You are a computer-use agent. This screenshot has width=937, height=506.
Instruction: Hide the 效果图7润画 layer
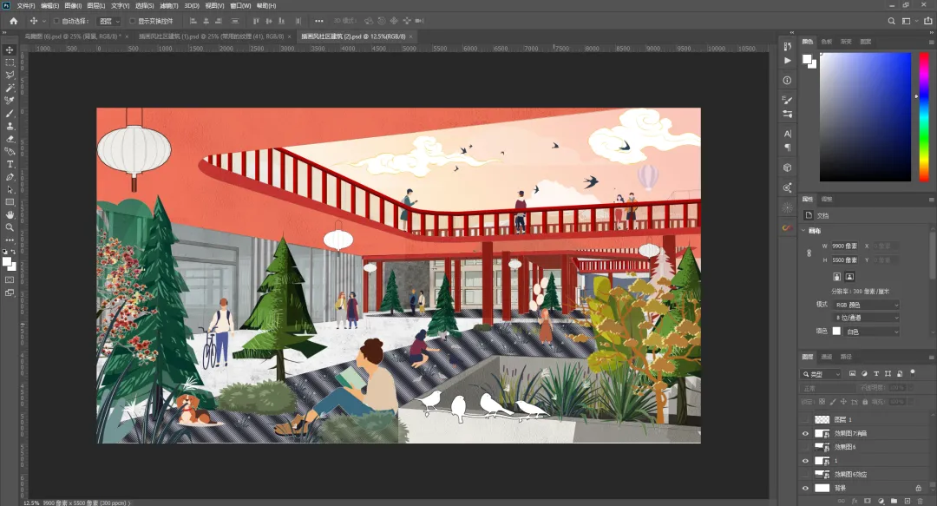[805, 434]
